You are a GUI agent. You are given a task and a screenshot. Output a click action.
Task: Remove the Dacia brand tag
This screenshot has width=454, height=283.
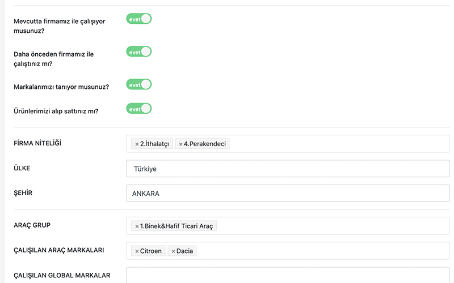[x=173, y=251]
